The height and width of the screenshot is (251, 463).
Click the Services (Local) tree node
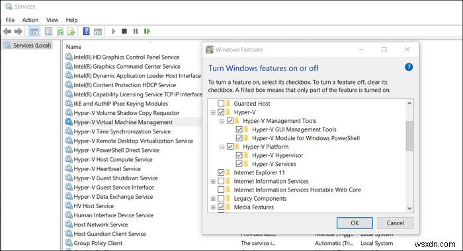point(28,46)
